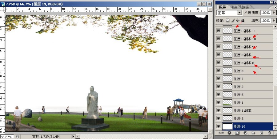Click canvas vertical scroll down arrow
This screenshot has height=139, width=277.
tap(210, 132)
